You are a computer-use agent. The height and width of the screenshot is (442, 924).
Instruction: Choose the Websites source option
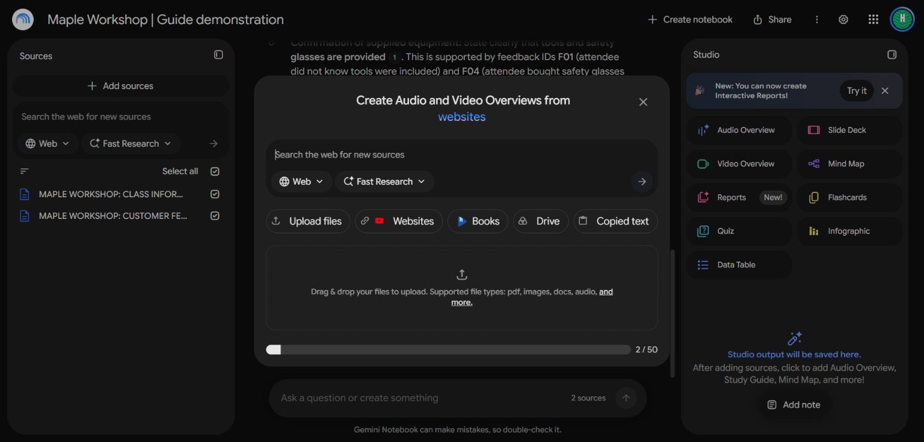(x=399, y=221)
